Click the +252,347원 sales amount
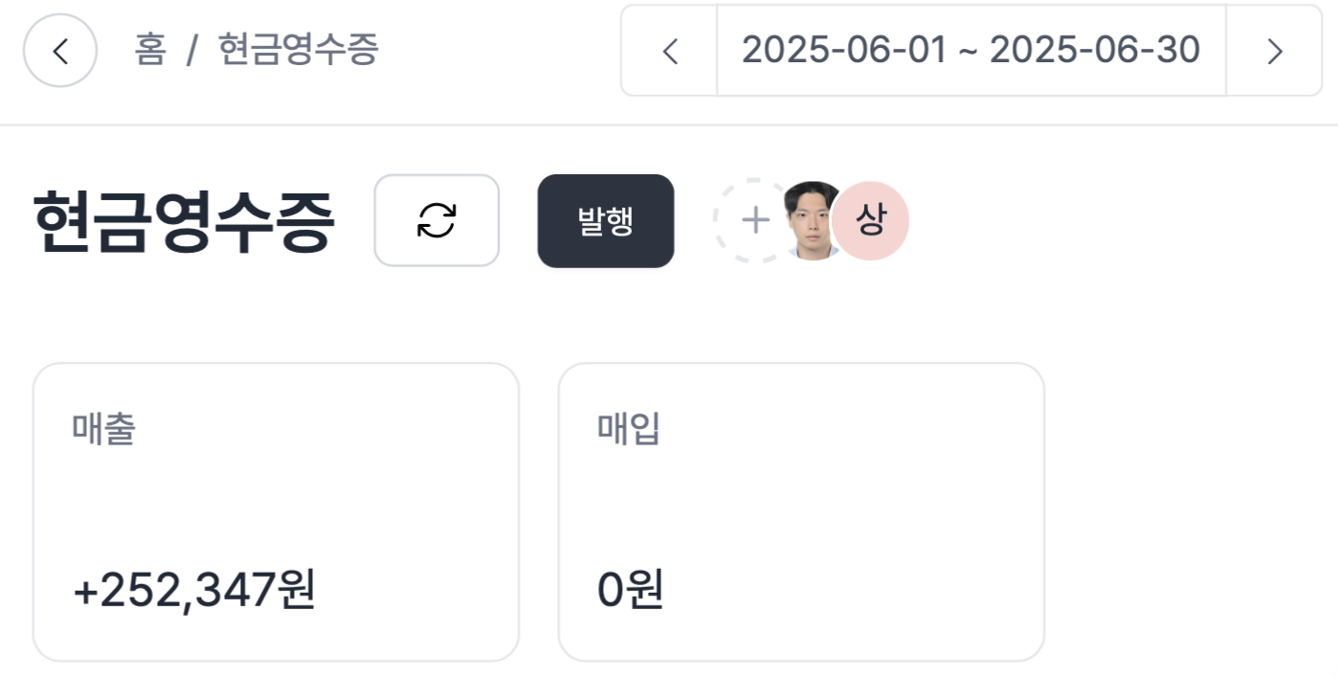Viewport: 1338px width, 678px height. click(x=194, y=590)
